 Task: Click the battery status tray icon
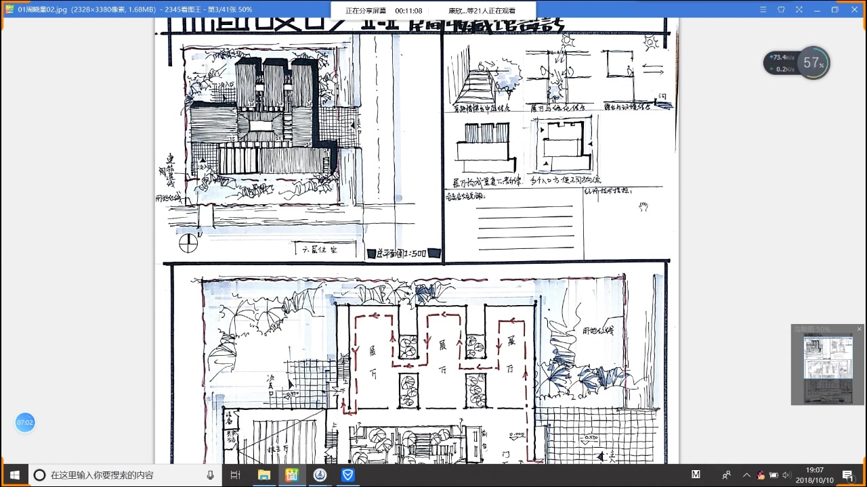pos(774,476)
